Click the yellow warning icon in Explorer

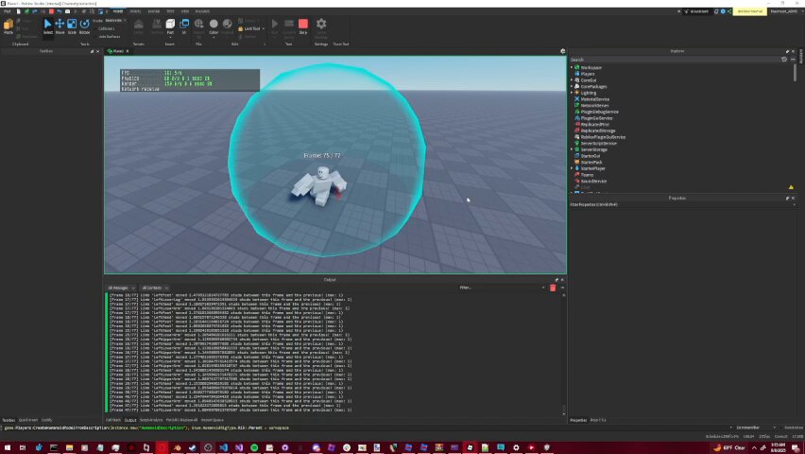click(791, 187)
